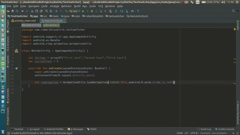
Task: Click the Copy icon in toolbar
Action: 37,11
